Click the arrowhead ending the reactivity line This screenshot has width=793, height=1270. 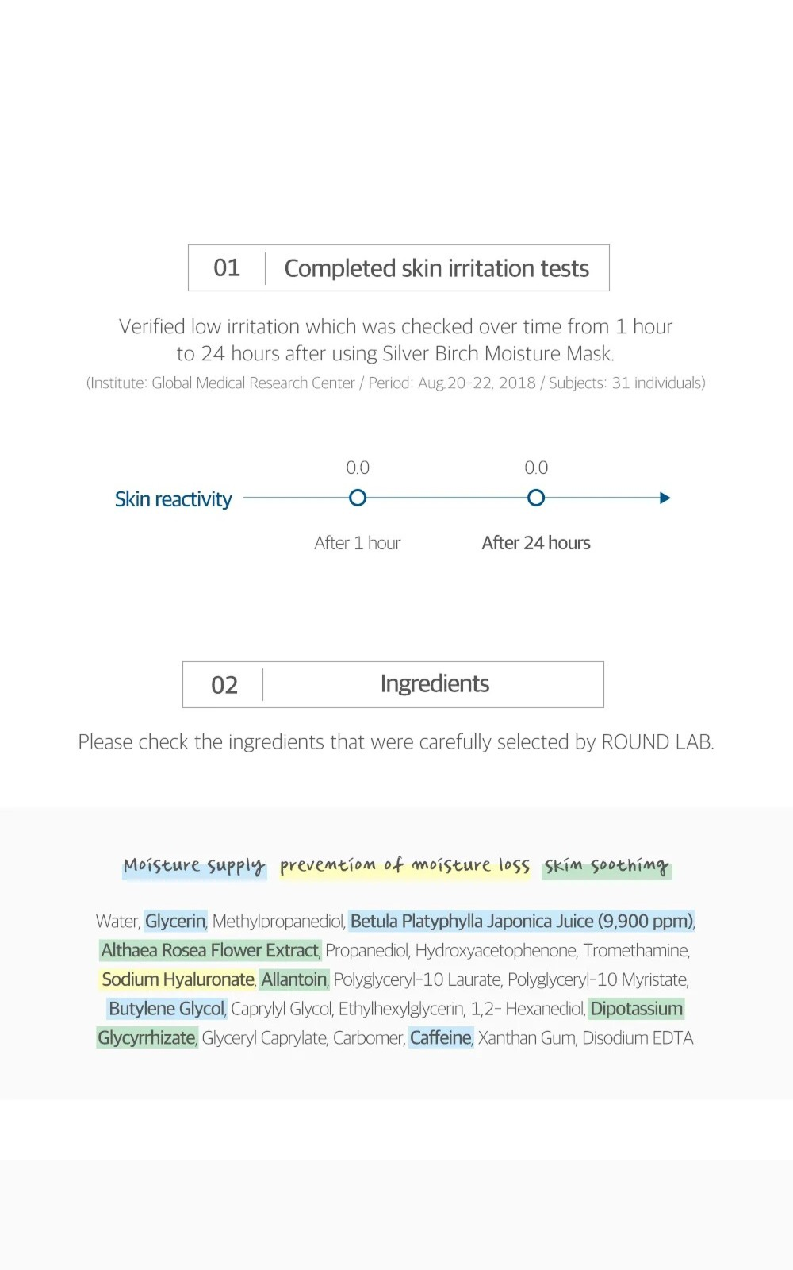tap(665, 498)
